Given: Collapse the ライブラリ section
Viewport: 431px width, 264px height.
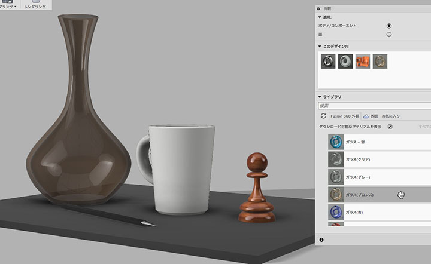Looking at the screenshot, I should [x=320, y=97].
